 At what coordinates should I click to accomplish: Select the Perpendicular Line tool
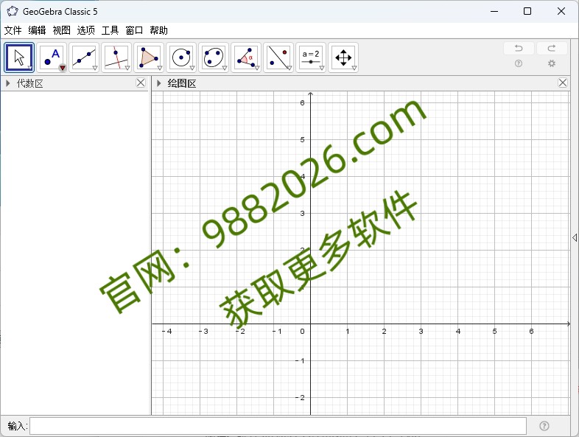tap(116, 57)
